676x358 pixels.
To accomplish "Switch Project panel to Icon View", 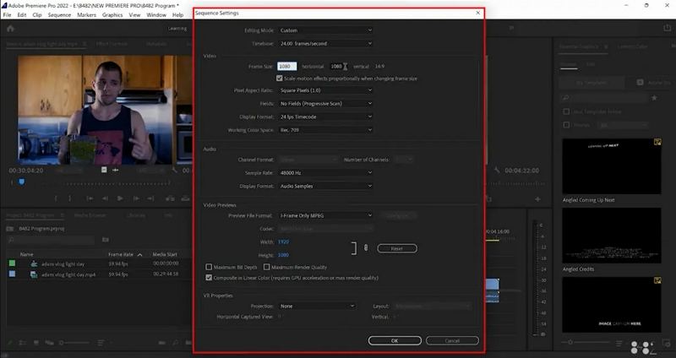I will (x=36, y=343).
